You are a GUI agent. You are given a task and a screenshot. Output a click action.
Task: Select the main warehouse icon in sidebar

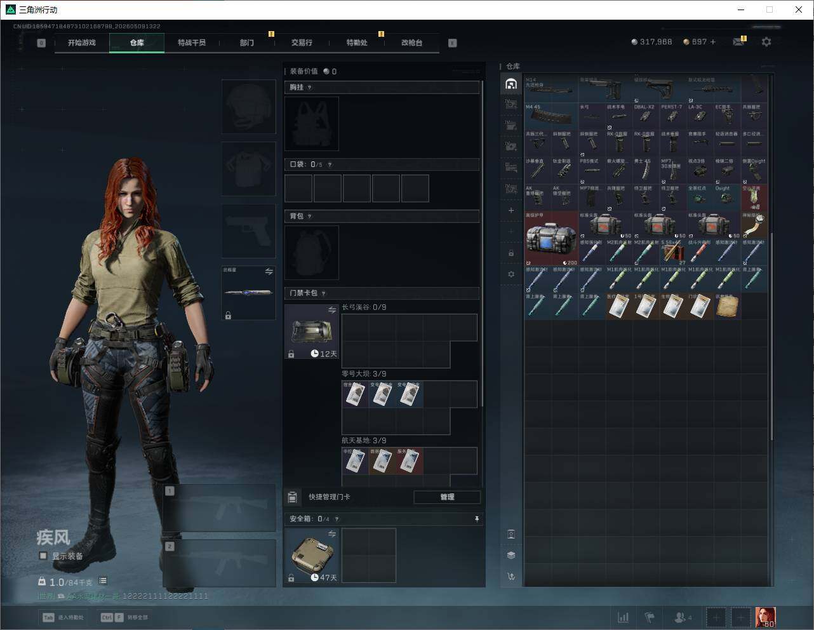pos(511,84)
